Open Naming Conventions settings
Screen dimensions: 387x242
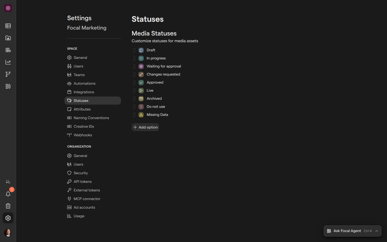click(93, 118)
